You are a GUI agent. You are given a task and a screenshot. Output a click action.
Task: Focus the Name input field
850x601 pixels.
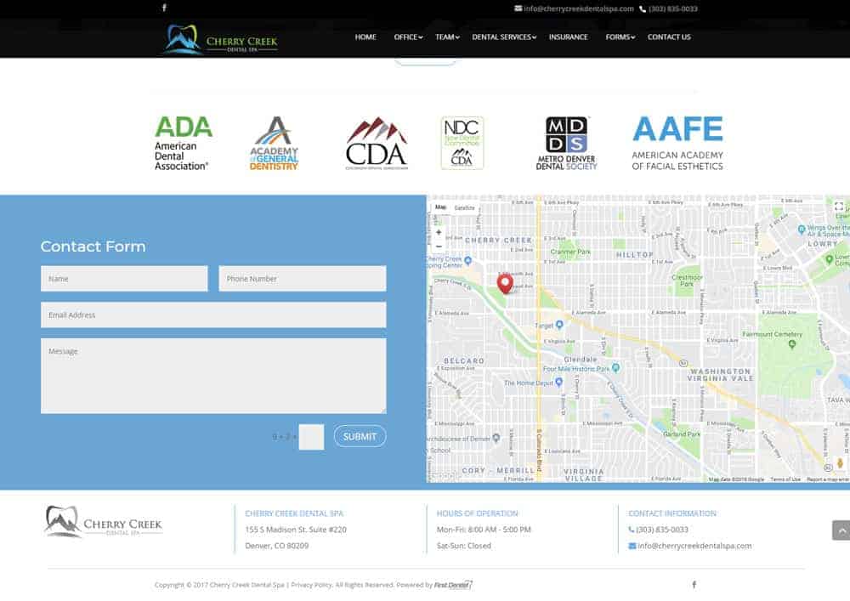124,279
